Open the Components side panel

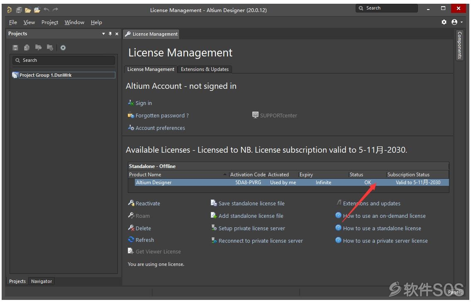tap(459, 45)
